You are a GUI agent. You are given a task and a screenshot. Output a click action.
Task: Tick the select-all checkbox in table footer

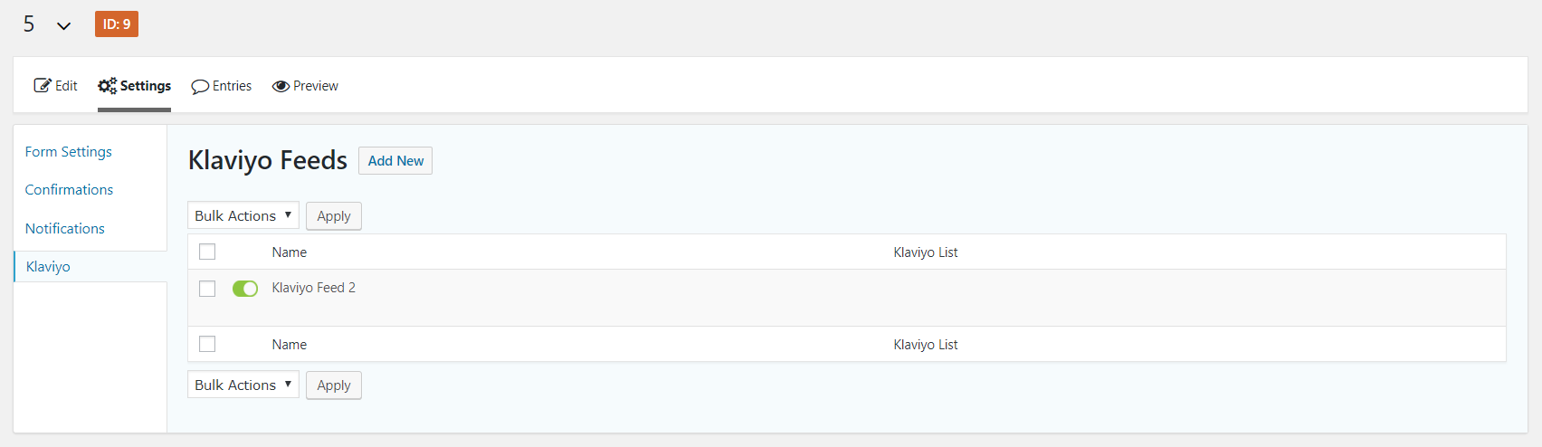207,344
